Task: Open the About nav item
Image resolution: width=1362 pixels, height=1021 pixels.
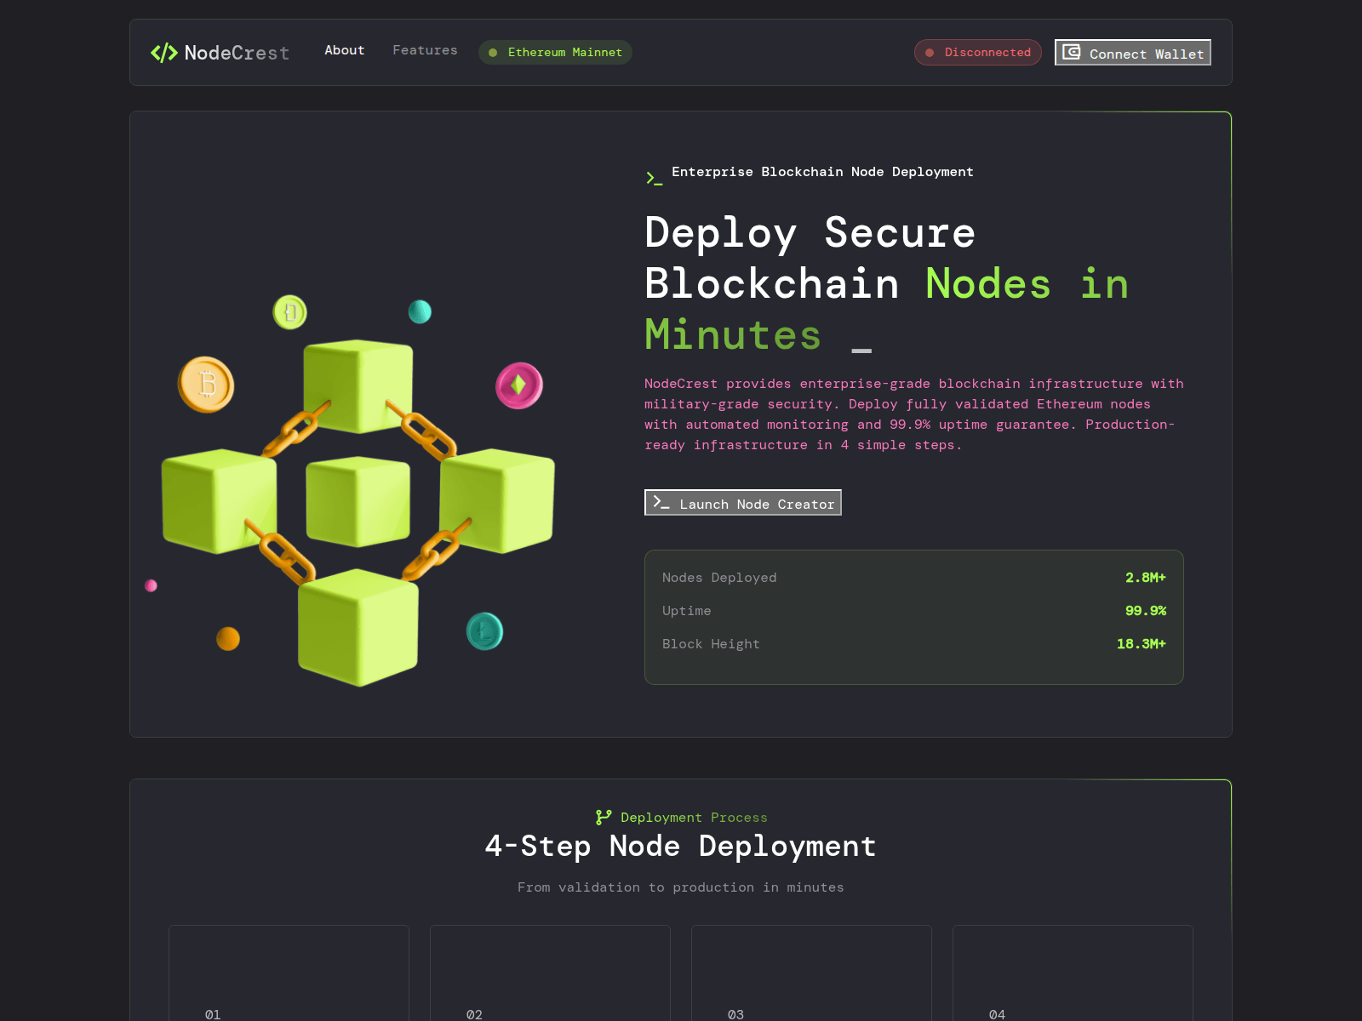Action: point(344,50)
